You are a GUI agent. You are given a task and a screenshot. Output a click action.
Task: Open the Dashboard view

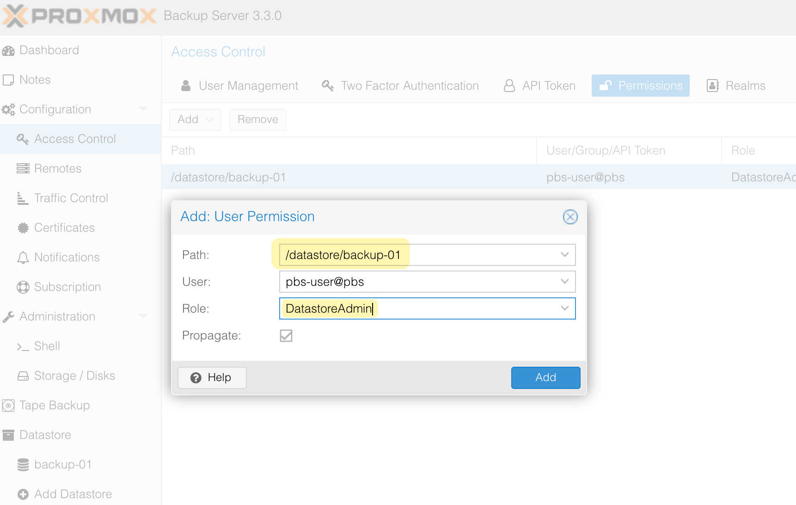tap(8, 50)
